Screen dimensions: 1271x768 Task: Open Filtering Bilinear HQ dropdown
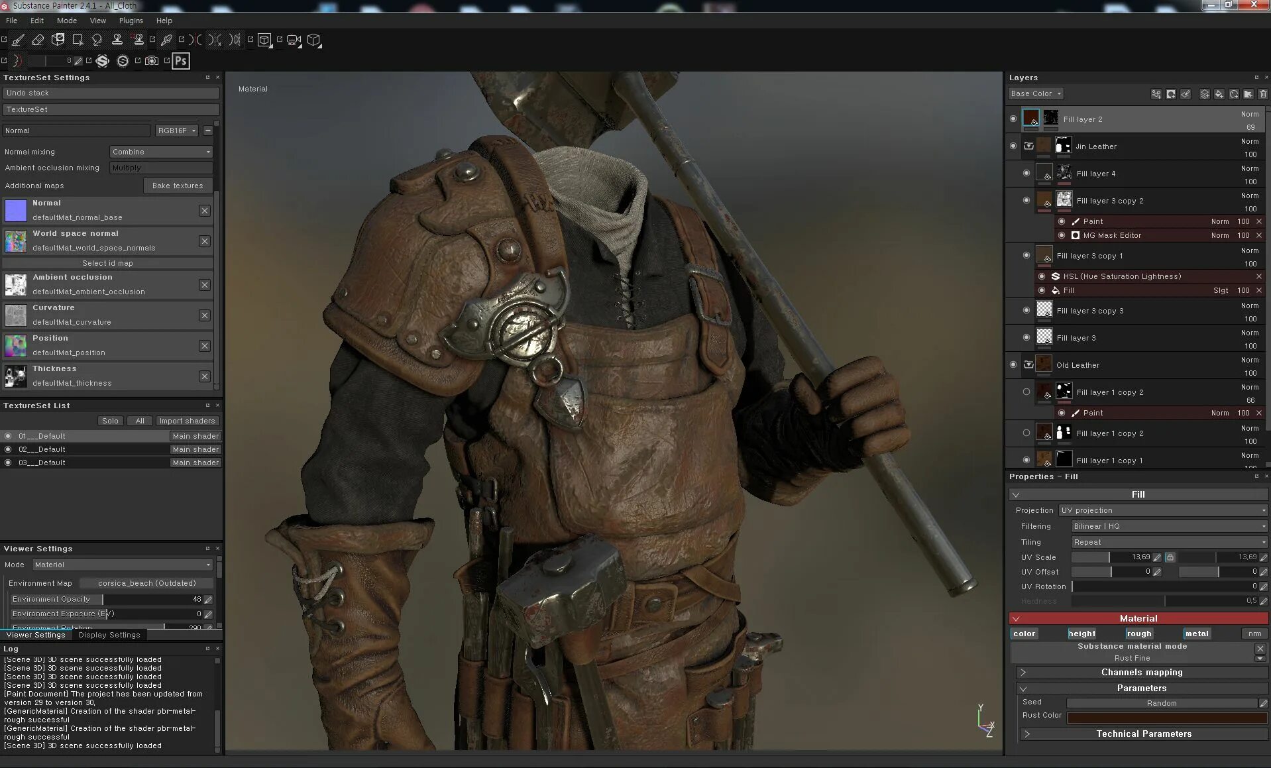(x=1170, y=526)
